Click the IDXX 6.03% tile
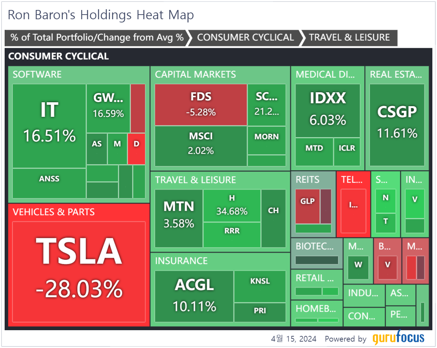This screenshot has width=437, height=348. [328, 110]
